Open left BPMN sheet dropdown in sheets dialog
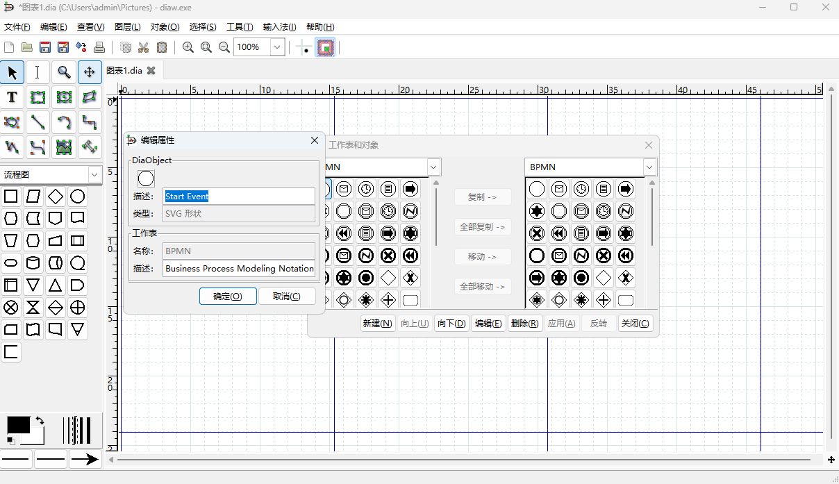Image resolution: width=839 pixels, height=484 pixels. (433, 167)
